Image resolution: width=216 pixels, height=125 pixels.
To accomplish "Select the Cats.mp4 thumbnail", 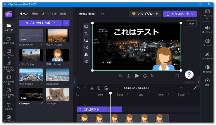I will [57, 95].
